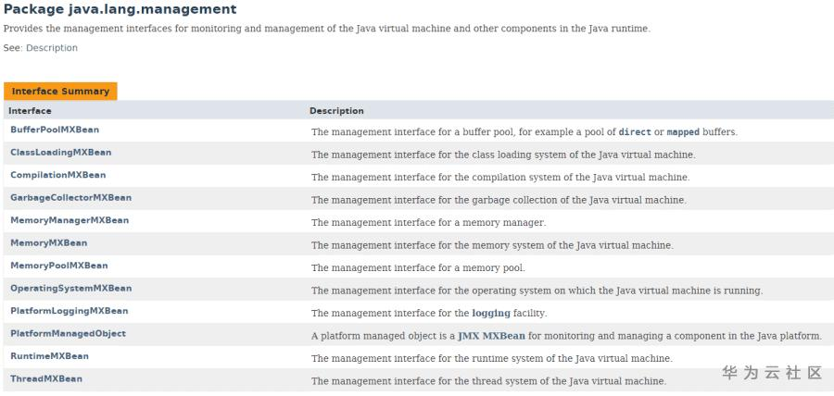The height and width of the screenshot is (396, 834).
Task: Open the MemoryManagerMXBean interface link
Action: (x=69, y=220)
